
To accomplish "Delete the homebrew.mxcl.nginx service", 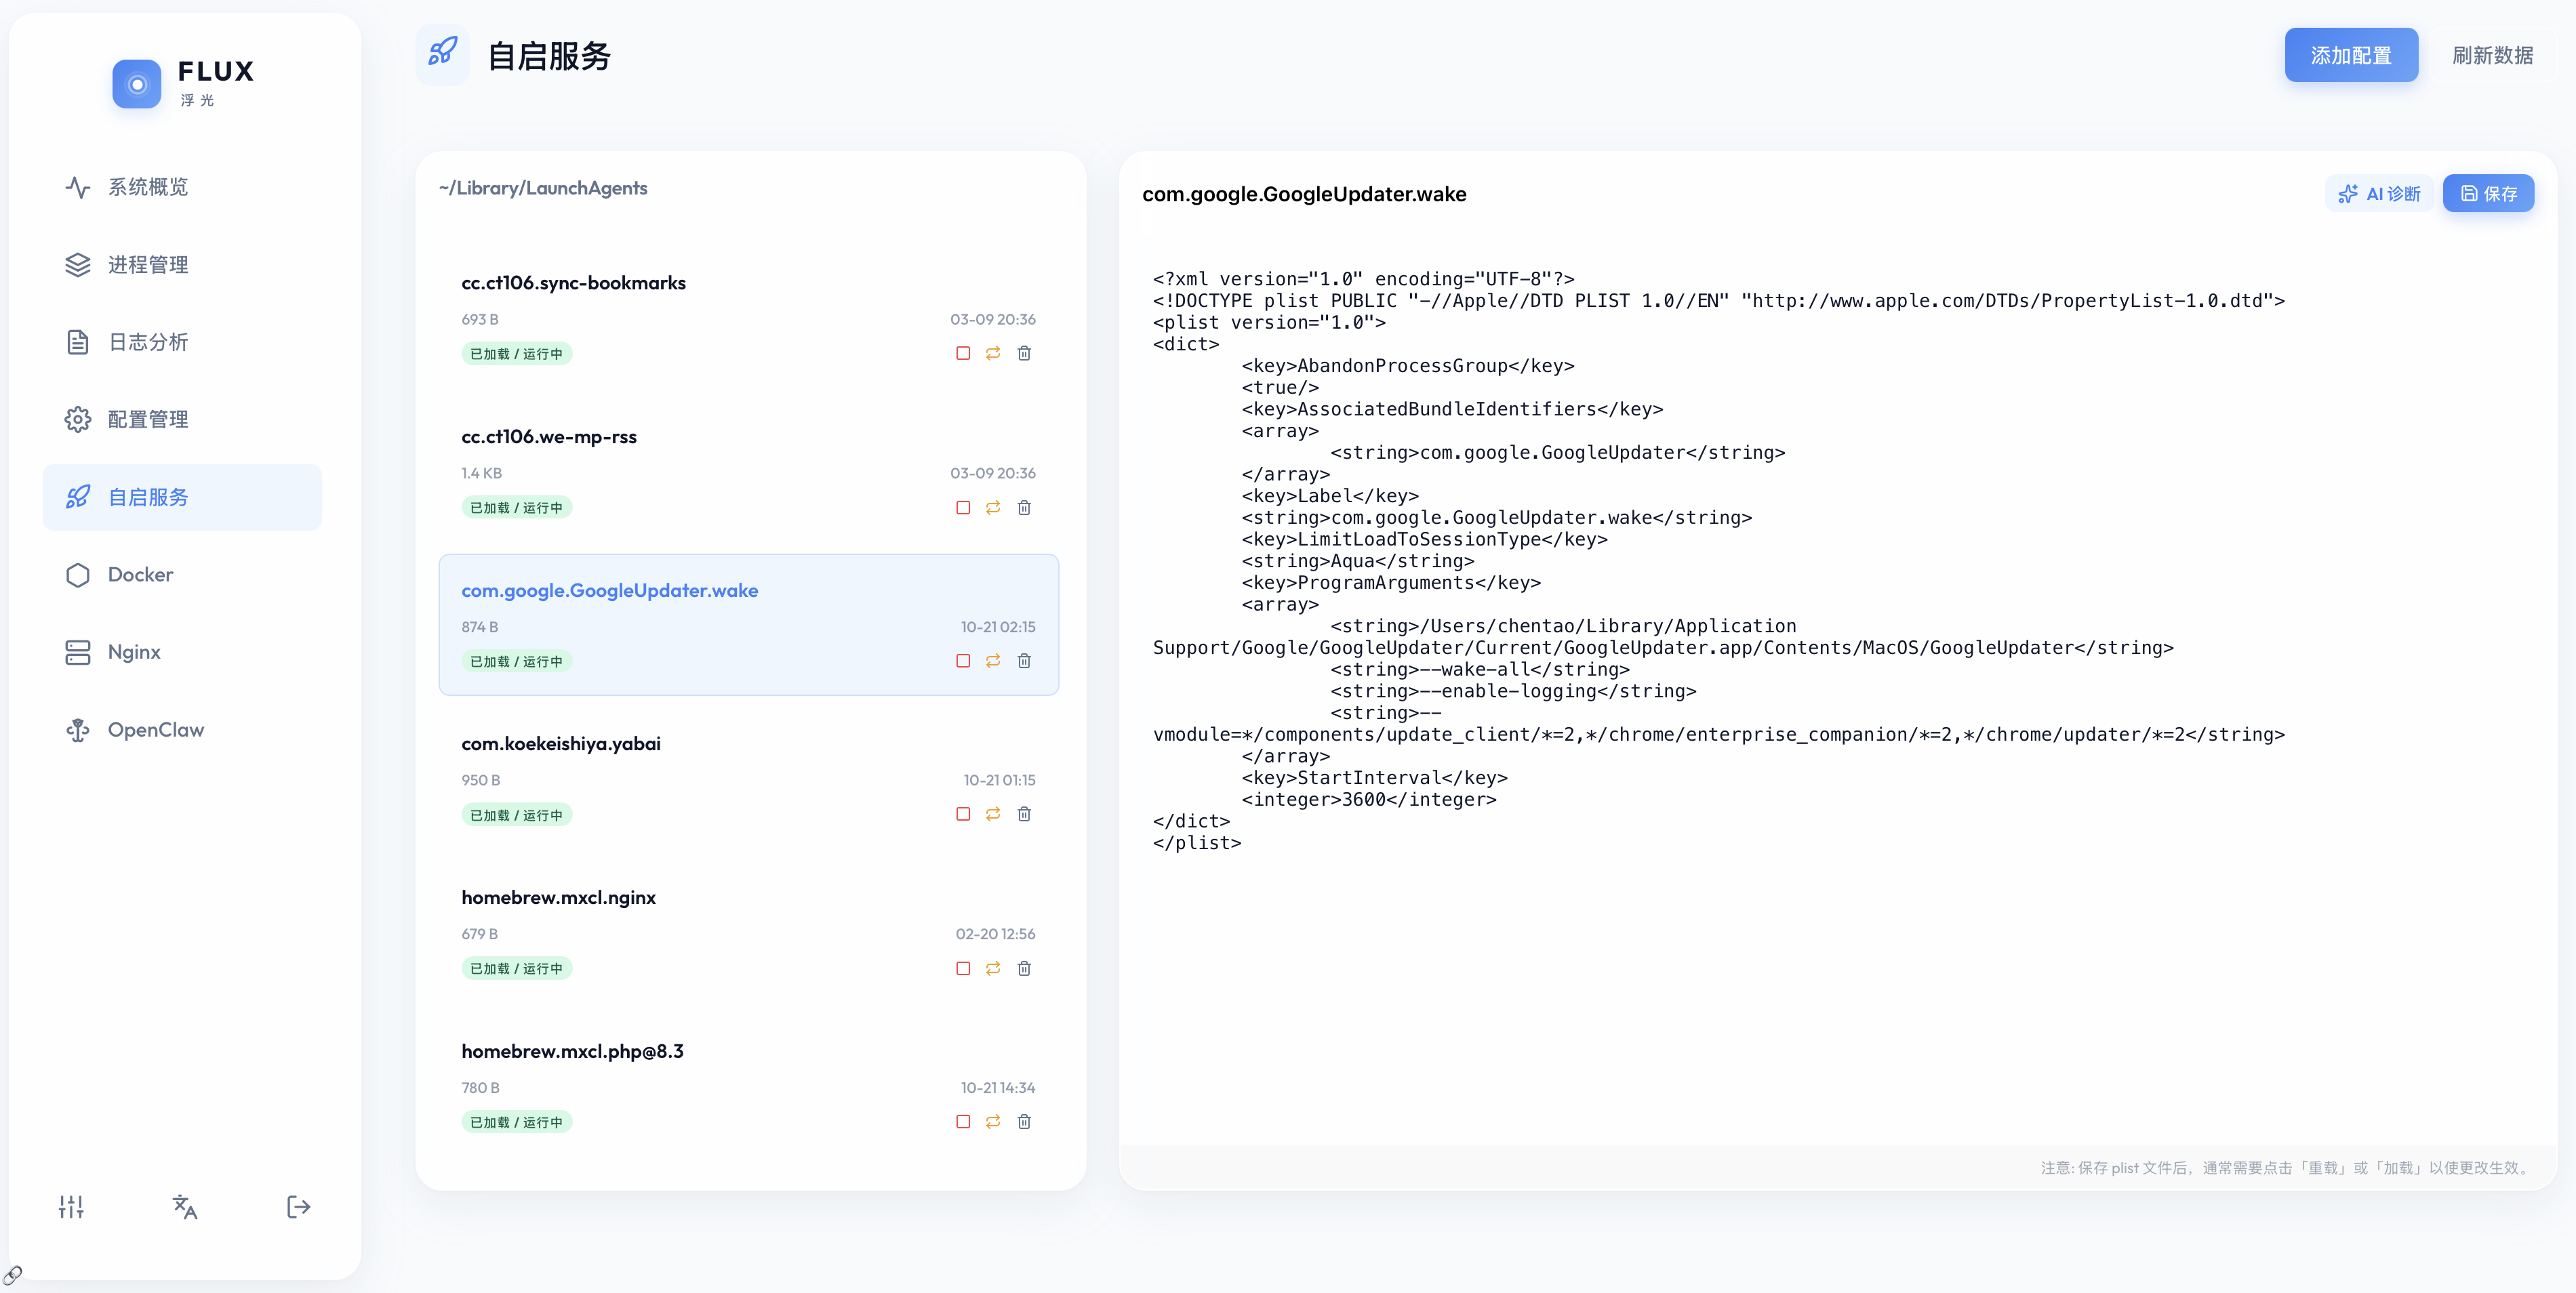I will pos(1024,968).
